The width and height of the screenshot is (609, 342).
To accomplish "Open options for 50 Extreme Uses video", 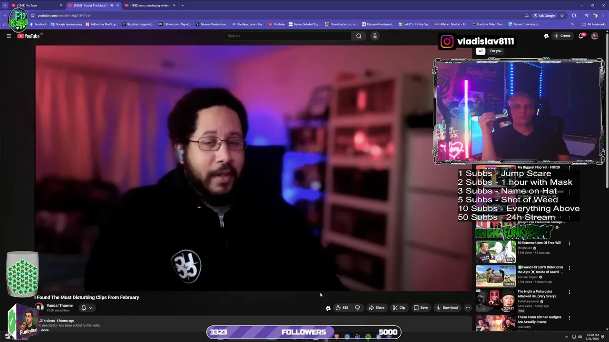I will [570, 244].
